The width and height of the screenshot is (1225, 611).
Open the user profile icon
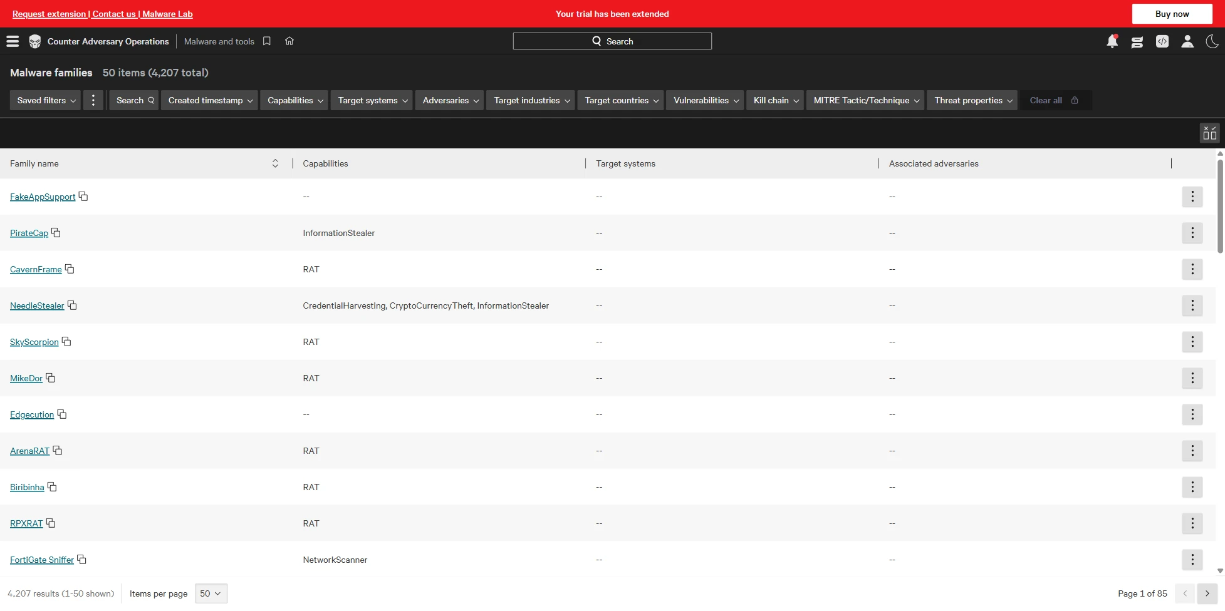(1187, 41)
